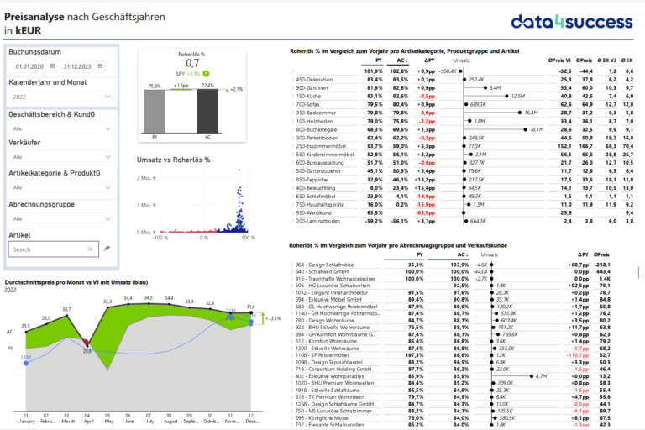This screenshot has width=645, height=430.
Task: Expand the 100-Holzboden row
Action: [x=293, y=122]
